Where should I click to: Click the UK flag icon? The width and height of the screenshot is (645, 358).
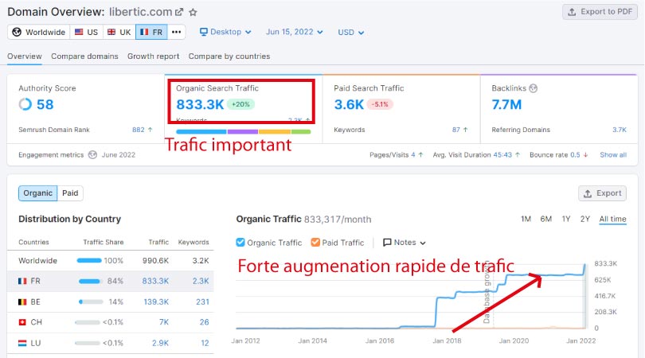click(x=111, y=32)
